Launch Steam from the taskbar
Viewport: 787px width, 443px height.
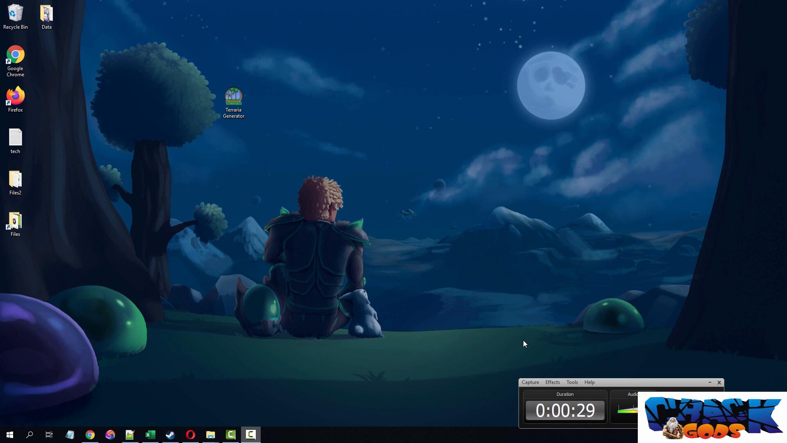[170, 434]
